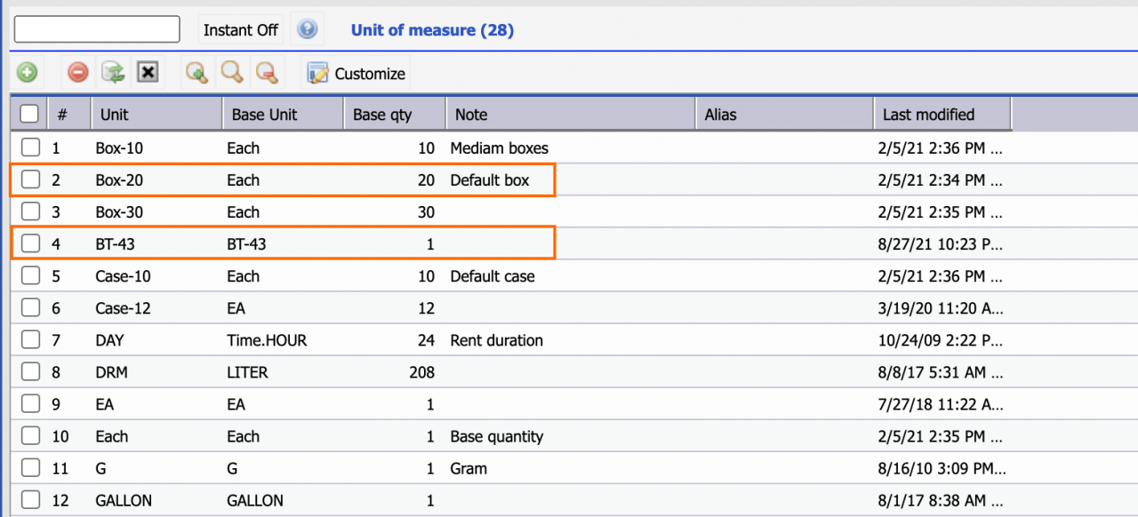Click the refresh database icon
The image size is (1138, 517).
pos(113,73)
